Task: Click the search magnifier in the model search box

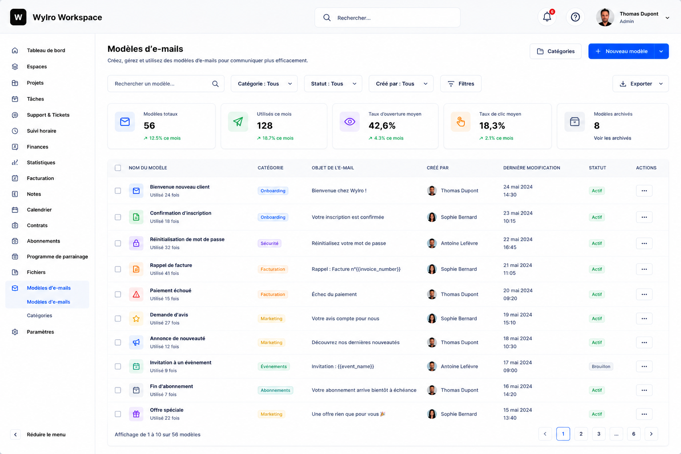Action: pyautogui.click(x=215, y=84)
